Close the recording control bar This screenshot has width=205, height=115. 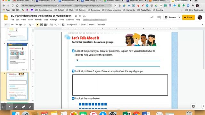(x=30, y=107)
